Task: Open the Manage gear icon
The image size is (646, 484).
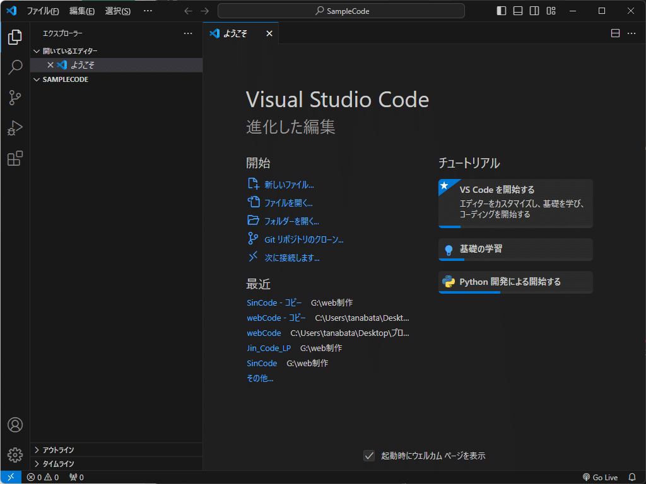Action: pos(15,455)
